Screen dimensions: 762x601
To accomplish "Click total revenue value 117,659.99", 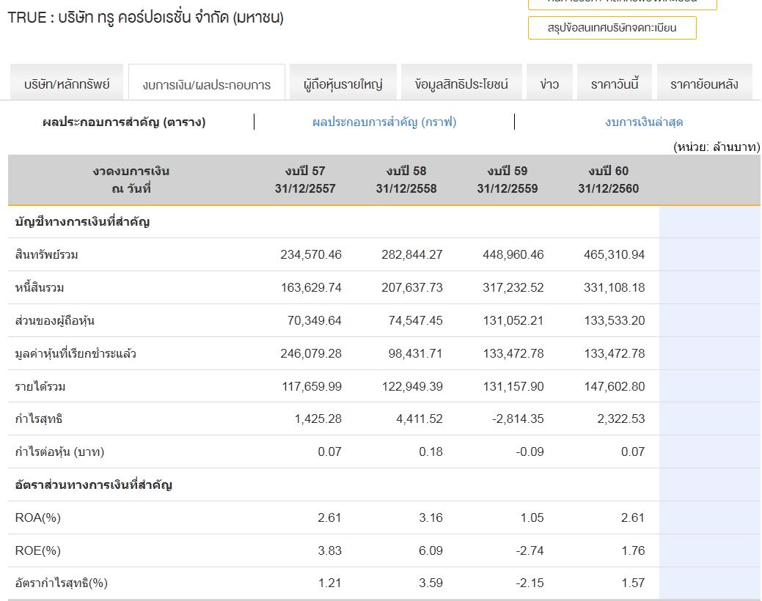I will pos(312,387).
